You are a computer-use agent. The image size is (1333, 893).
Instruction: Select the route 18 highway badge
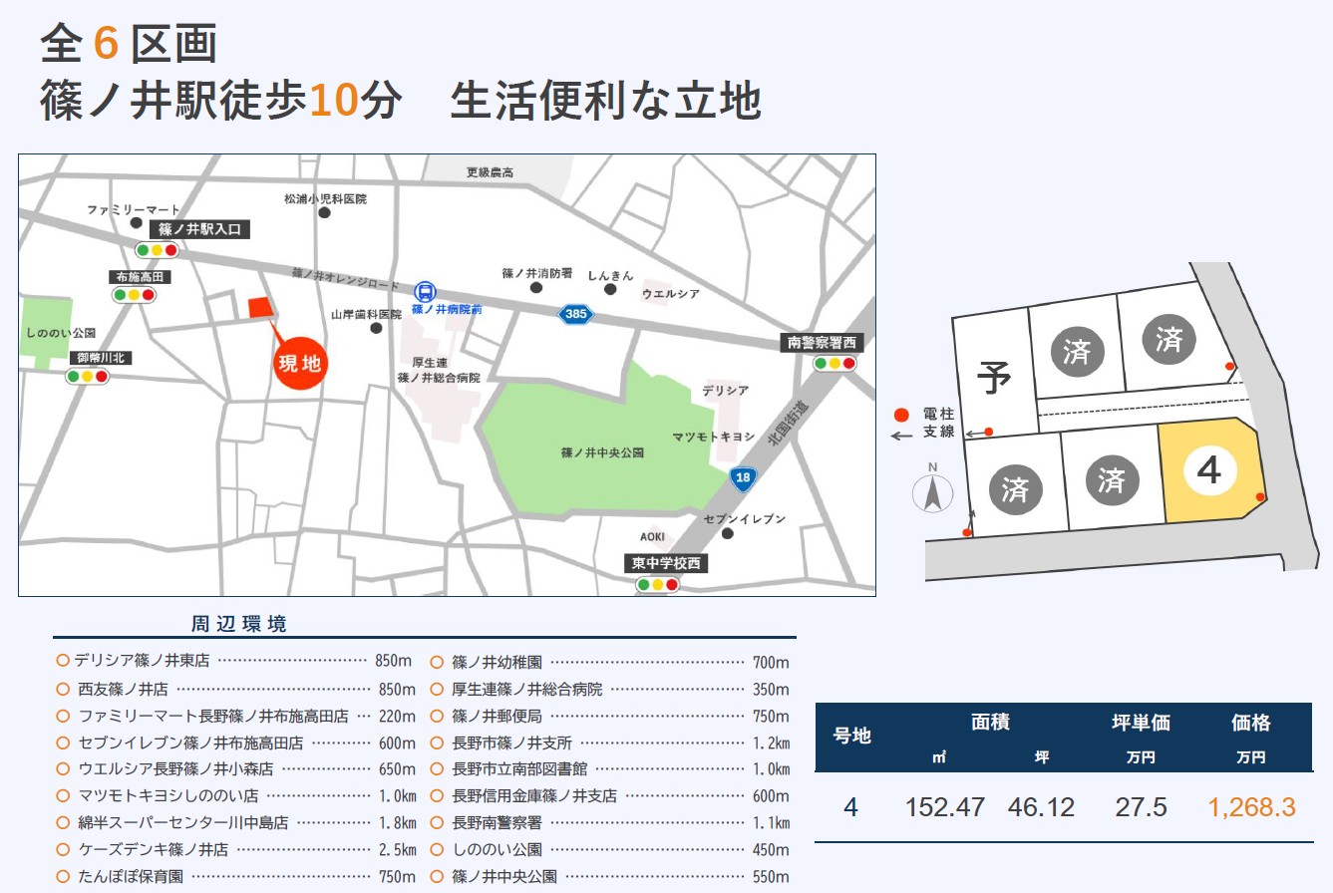[741, 478]
